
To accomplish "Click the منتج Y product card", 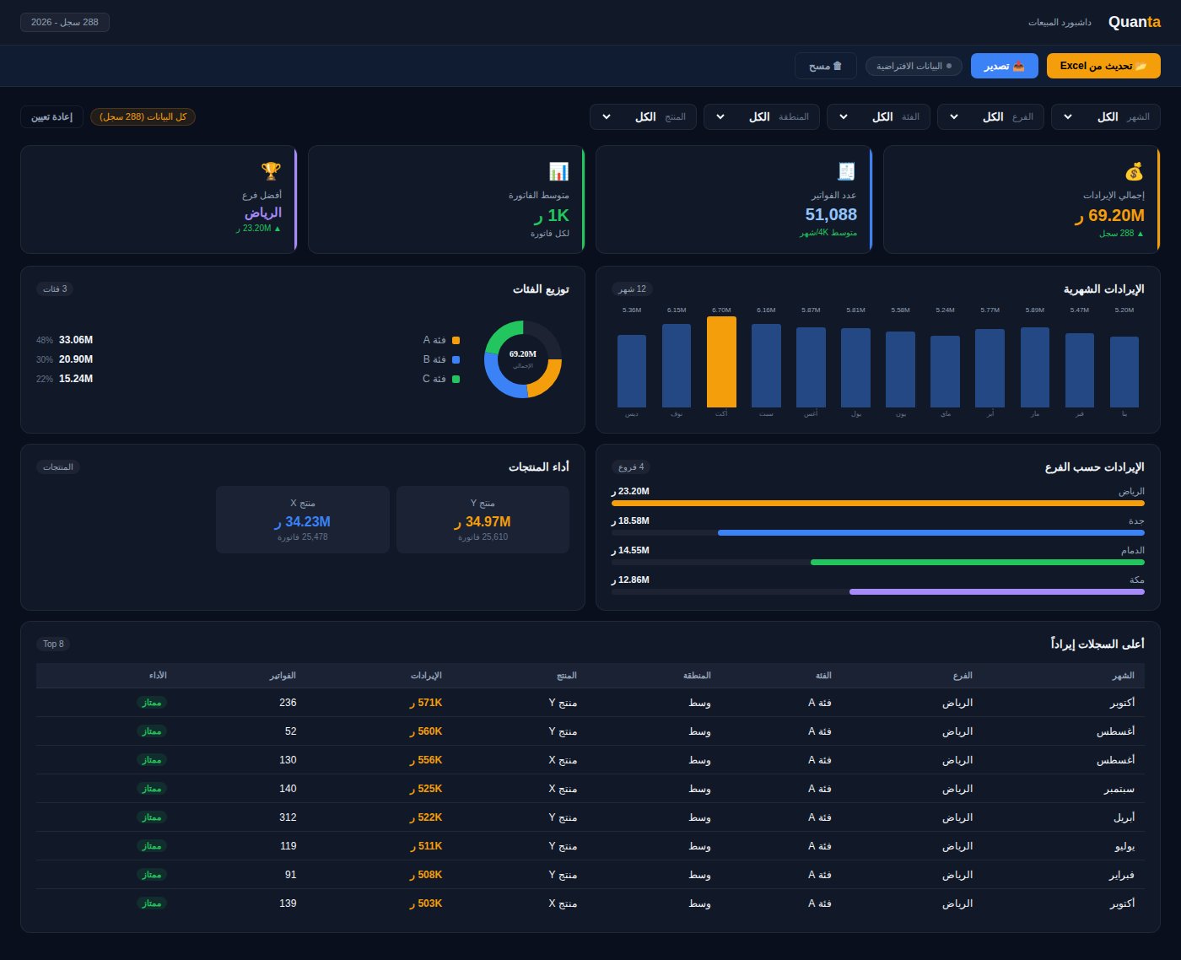I will coord(483,520).
